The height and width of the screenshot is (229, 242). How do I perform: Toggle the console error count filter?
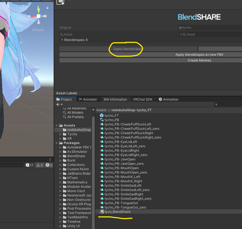pyautogui.click(x=49, y=165)
